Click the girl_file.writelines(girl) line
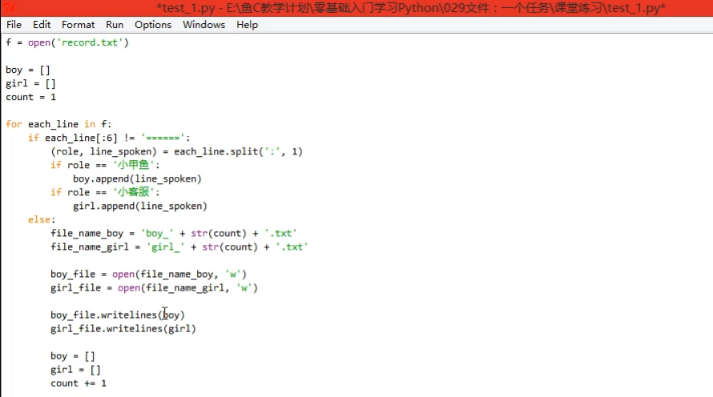 click(x=123, y=328)
